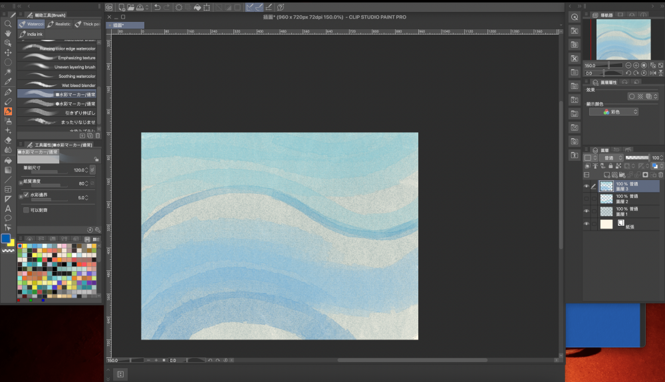The image size is (665, 382).
Task: Select the Fill bucket tool in toolbox
Action: [7, 160]
